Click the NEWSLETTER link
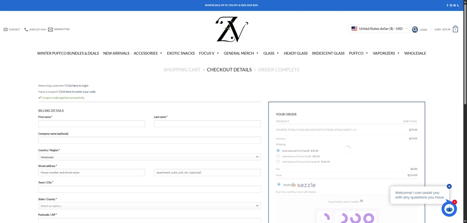 [x=62, y=29]
